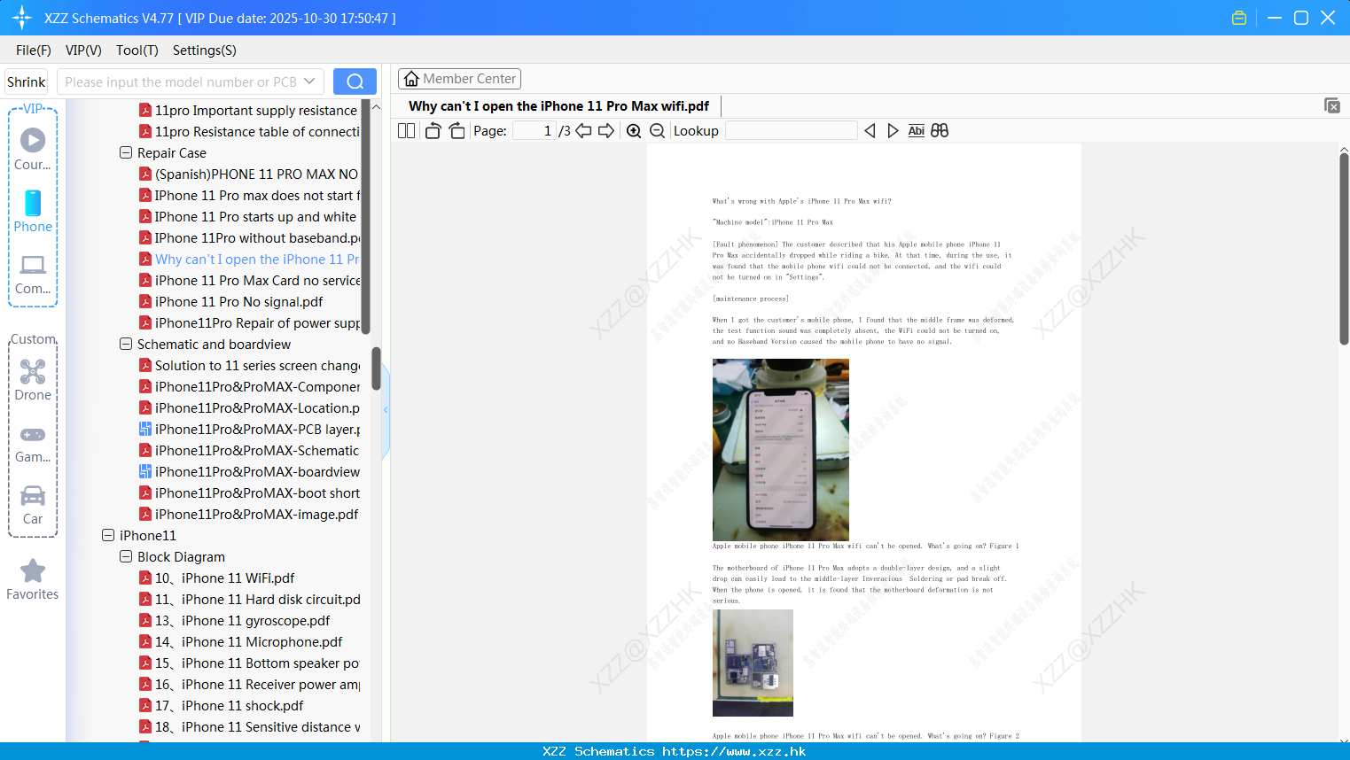The height and width of the screenshot is (760, 1350).
Task: Open 'iPhone11Pro Repair of power supp' file
Action: (249, 322)
